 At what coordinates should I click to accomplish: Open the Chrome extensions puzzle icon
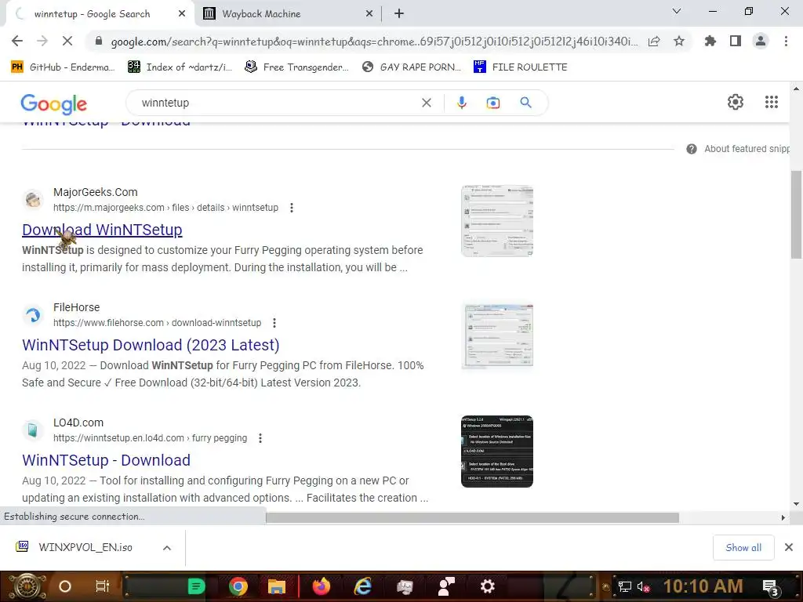[710, 42]
